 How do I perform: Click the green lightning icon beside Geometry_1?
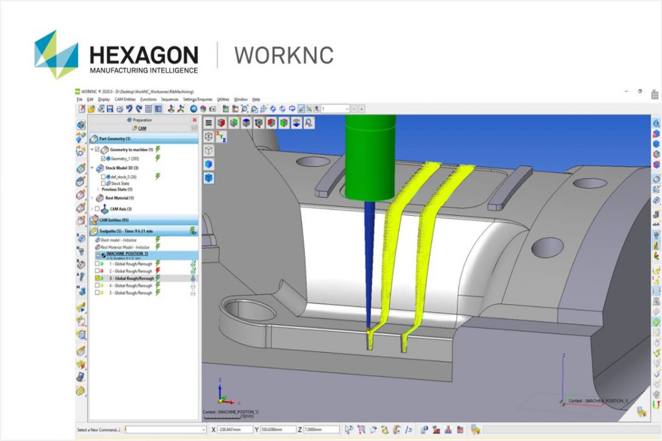point(158,158)
